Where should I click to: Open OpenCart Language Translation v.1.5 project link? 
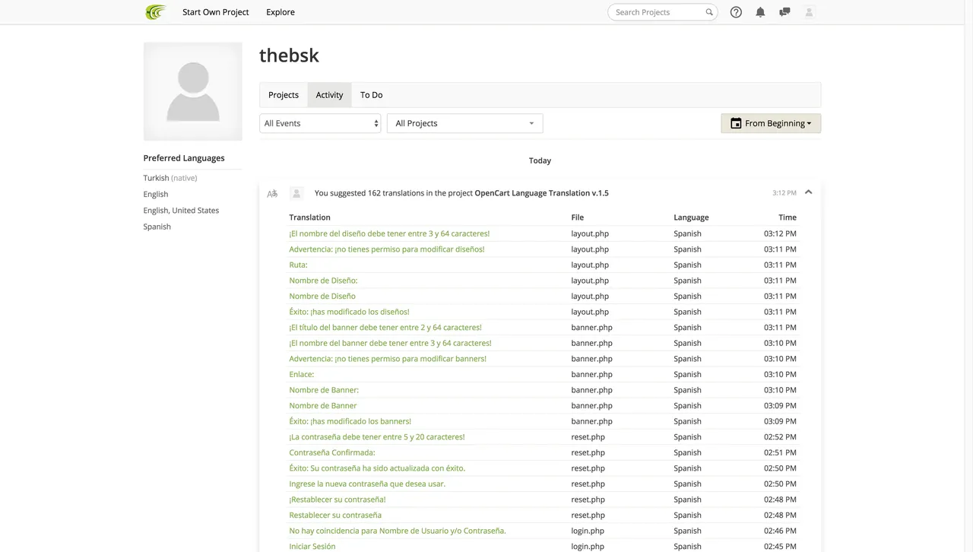click(x=541, y=193)
